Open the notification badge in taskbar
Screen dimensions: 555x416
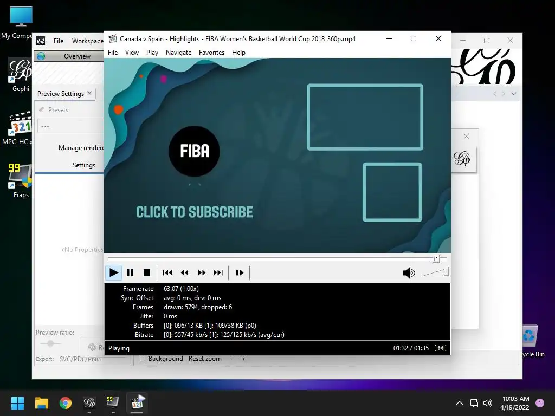[540, 403]
